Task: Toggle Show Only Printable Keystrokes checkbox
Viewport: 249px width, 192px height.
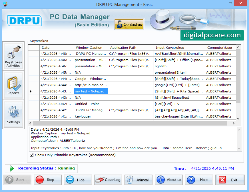Action: [32, 155]
